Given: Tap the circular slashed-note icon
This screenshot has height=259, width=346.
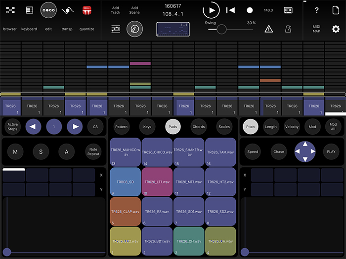Looking at the screenshot, I should pyautogui.click(x=134, y=29).
